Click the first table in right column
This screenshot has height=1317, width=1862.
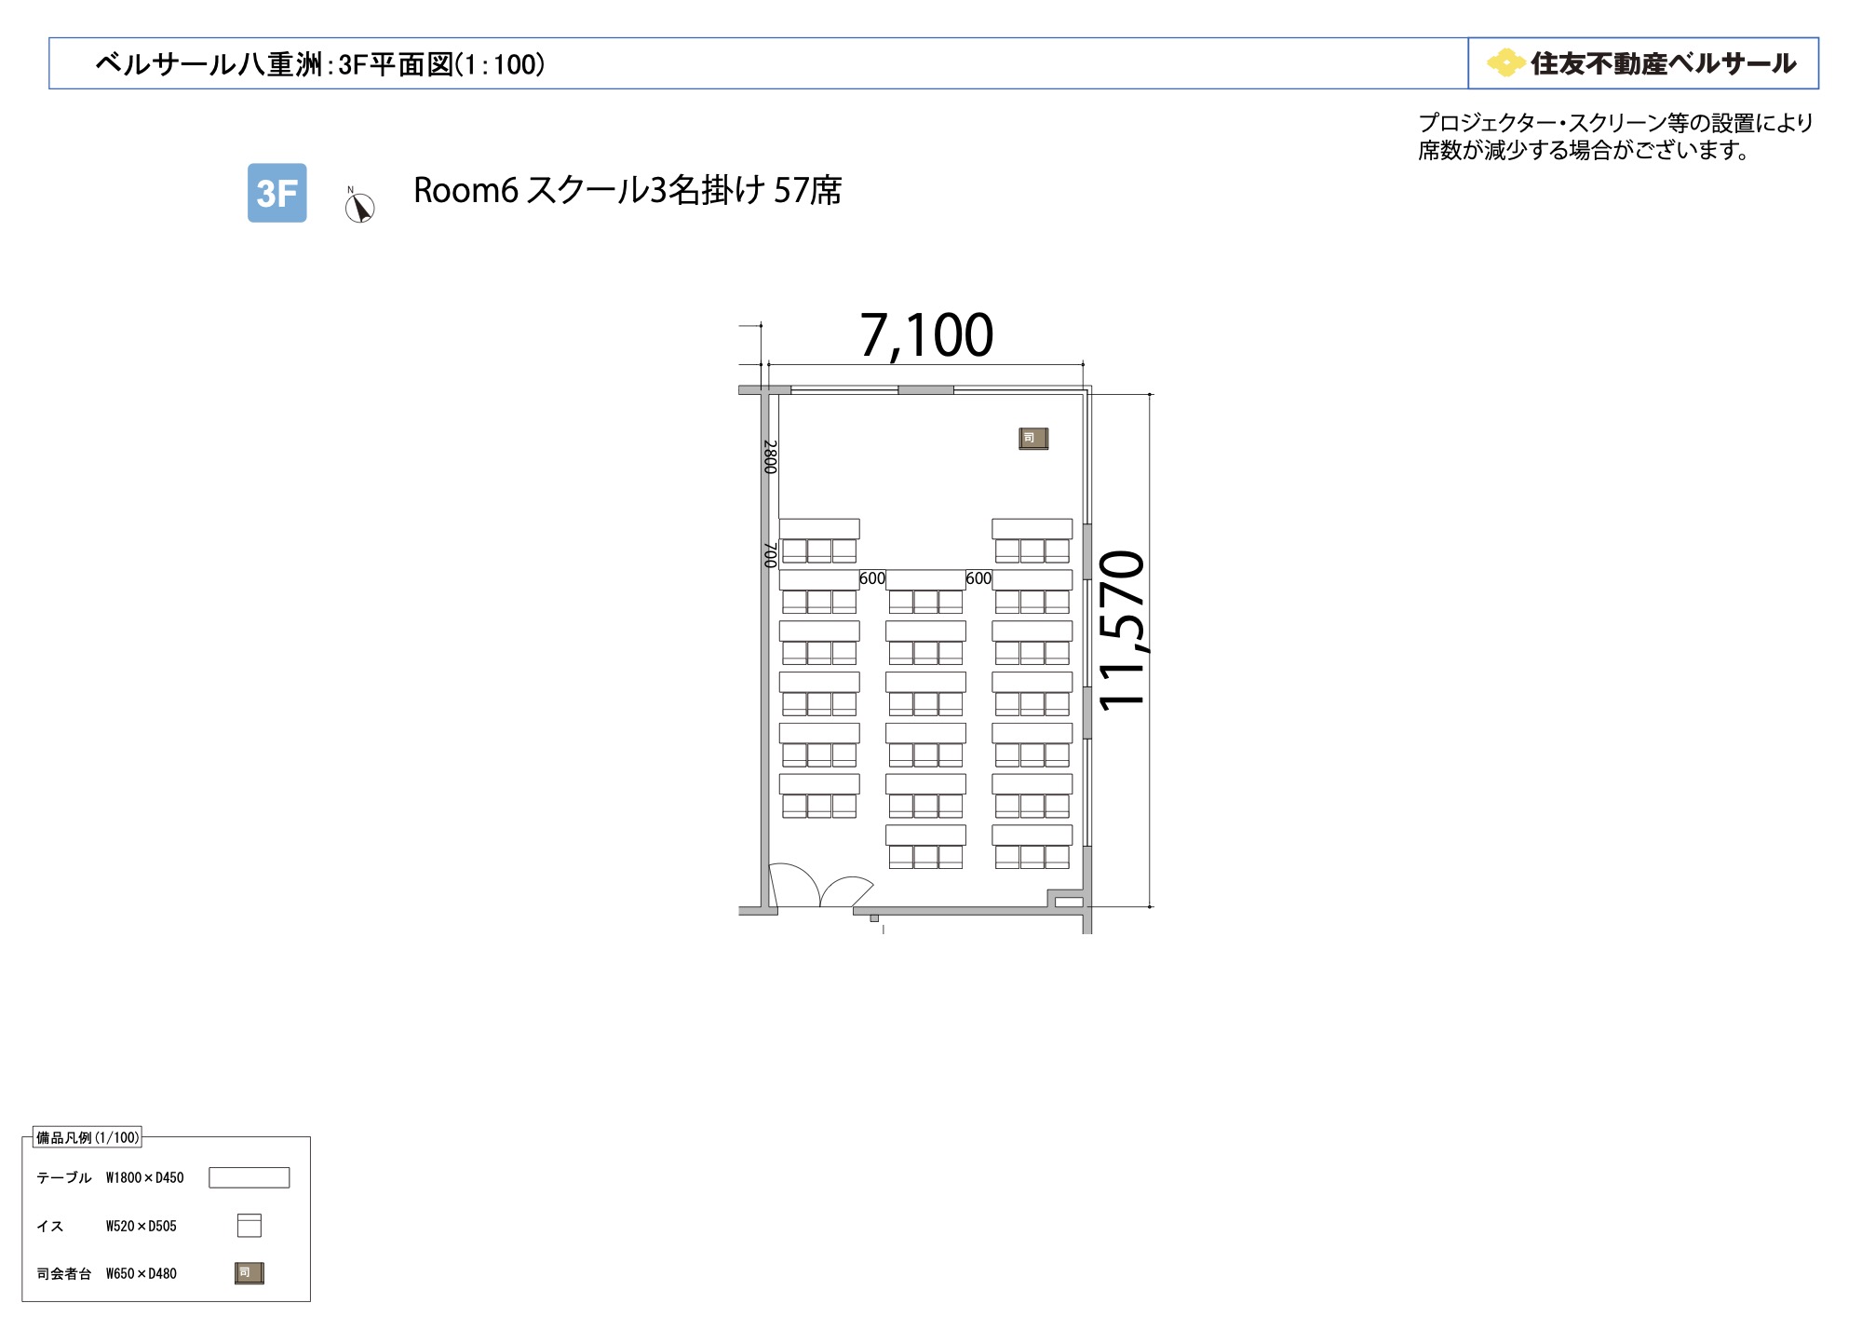click(x=1032, y=529)
